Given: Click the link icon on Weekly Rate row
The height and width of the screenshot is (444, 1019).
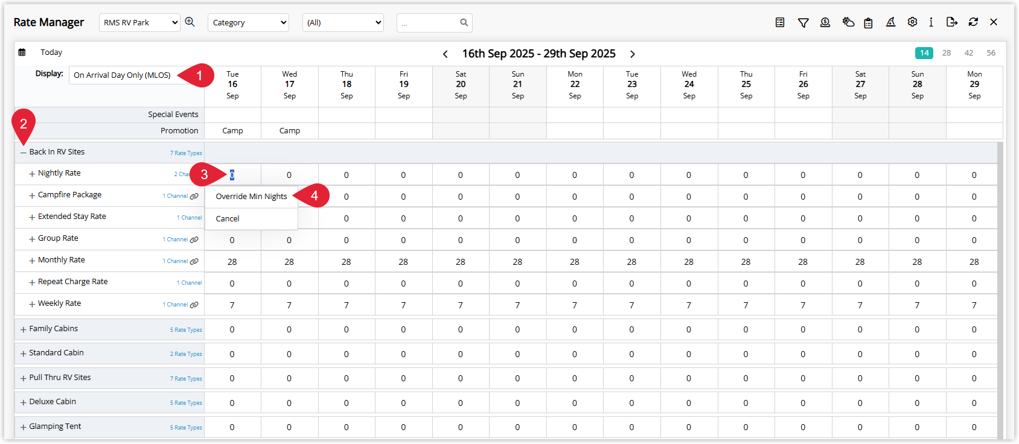Looking at the screenshot, I should tap(194, 305).
